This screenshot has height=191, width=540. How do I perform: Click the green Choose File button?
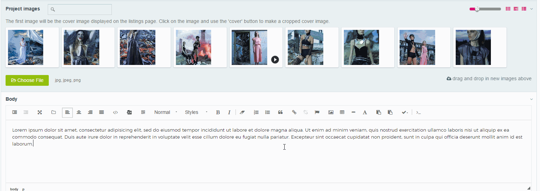(x=27, y=80)
